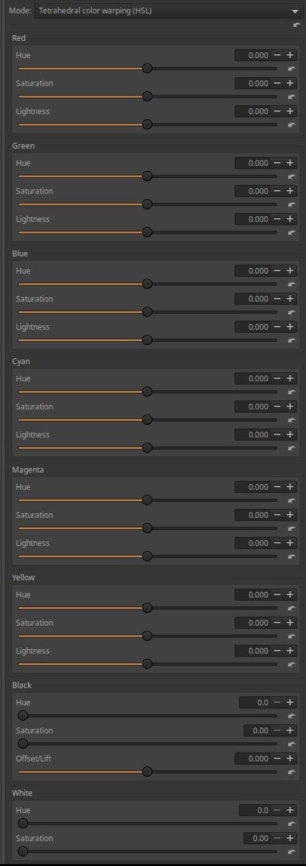Reset the Magenta Saturation slider
Screen dimensions: 306x866
tap(292, 529)
